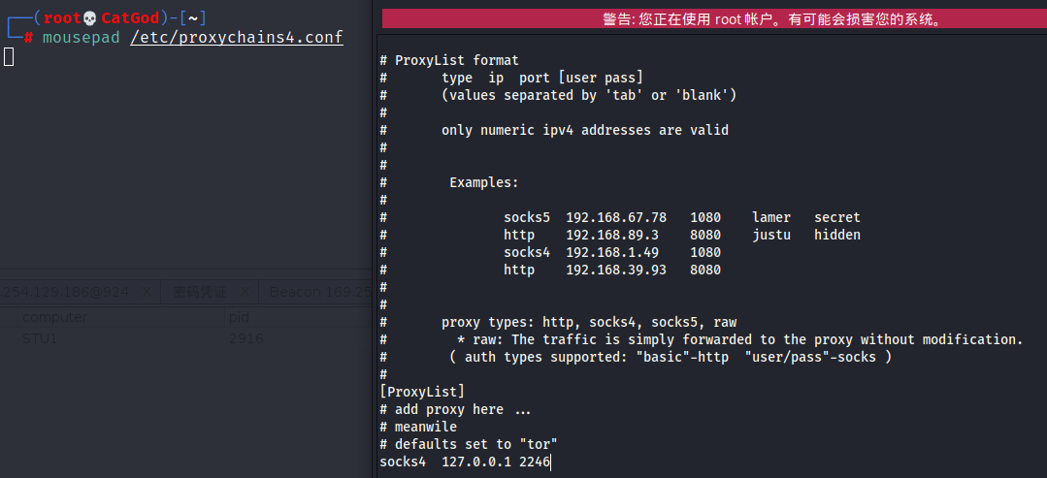
Task: Sort by the computer column header
Action: coord(54,317)
